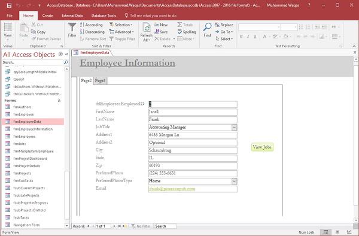Switch to Layout View via status bar icon

tap(337, 232)
